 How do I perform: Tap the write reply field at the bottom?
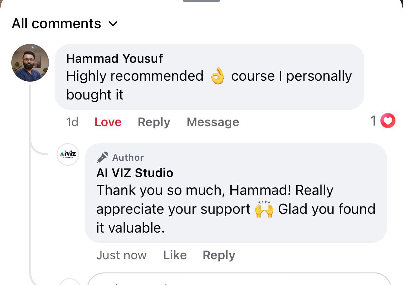(x=239, y=280)
